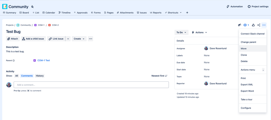Click the Attach button
The height and width of the screenshot is (120, 271).
coord(13,39)
